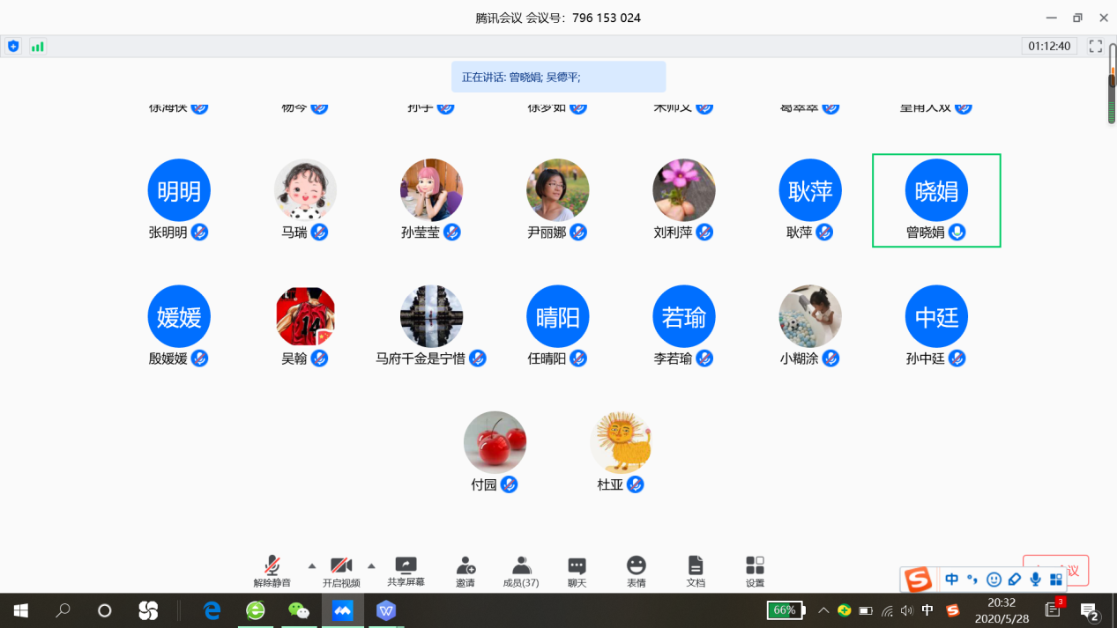Screen dimensions: 1117x628
Task: Check the green network signal indicator
Action: [x=37, y=46]
